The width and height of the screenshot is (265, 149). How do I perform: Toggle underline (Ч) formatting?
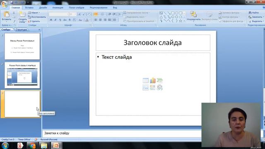click(x=60, y=20)
